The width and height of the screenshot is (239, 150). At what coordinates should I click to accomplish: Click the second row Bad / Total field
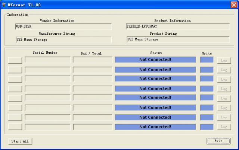[93, 70]
